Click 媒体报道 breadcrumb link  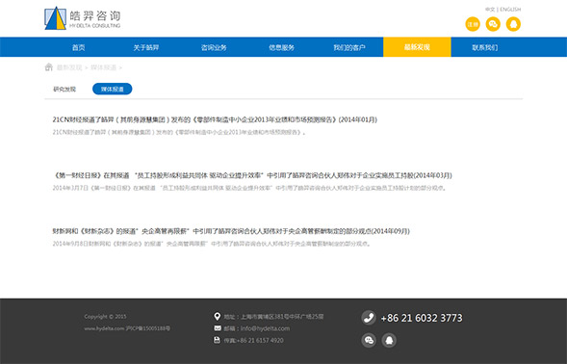pyautogui.click(x=103, y=67)
